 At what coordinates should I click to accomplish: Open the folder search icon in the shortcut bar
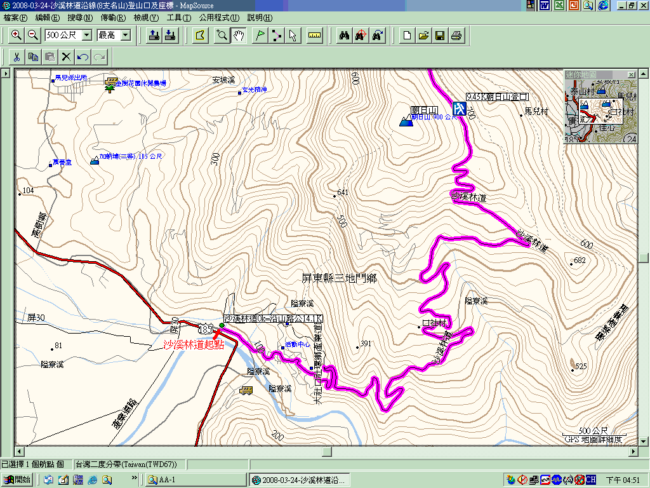pos(588,5)
